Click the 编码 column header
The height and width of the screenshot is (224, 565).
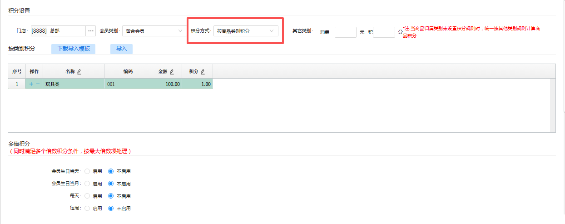[x=128, y=72]
